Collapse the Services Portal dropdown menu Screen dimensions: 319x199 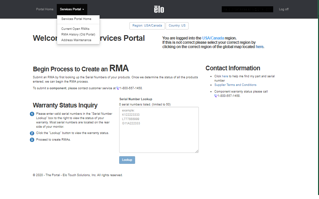coord(72,9)
